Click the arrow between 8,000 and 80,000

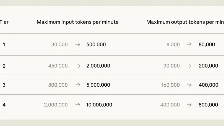189,45
